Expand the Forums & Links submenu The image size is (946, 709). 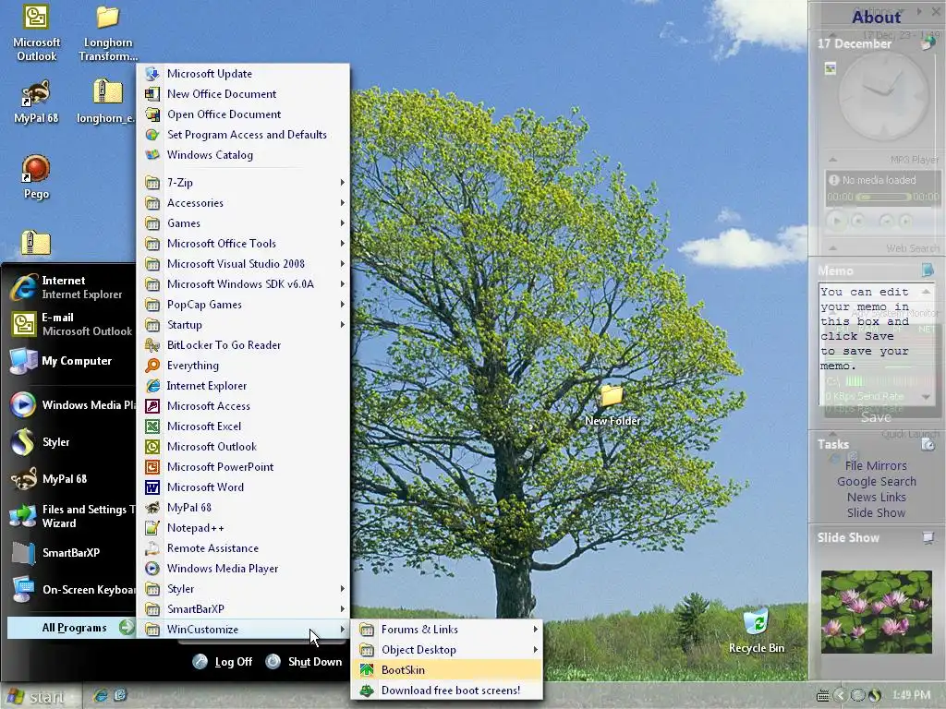tap(446, 630)
